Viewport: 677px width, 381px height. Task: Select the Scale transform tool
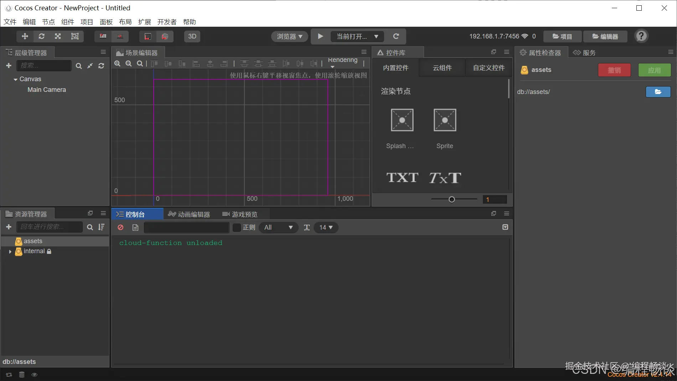[x=57, y=36]
